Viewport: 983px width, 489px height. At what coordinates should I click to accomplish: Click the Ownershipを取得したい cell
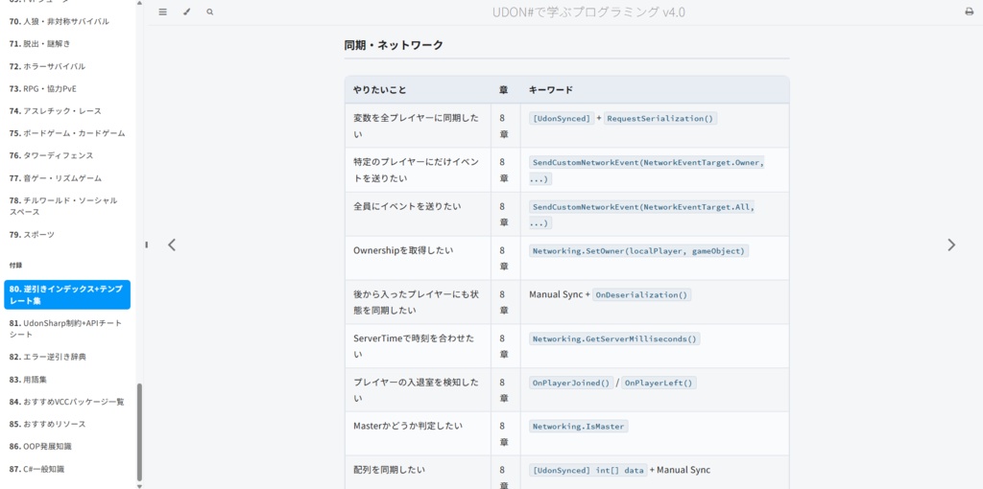pos(418,258)
